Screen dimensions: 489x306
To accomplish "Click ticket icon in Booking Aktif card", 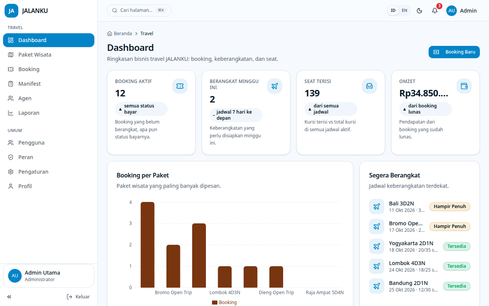I will [180, 86].
